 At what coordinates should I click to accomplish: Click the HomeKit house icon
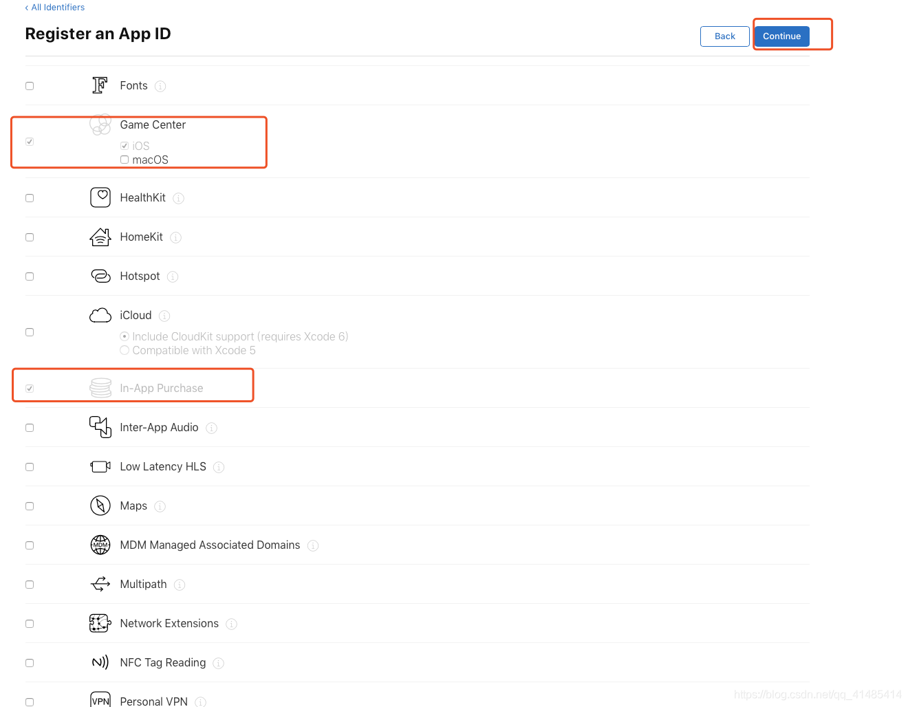[x=100, y=237]
